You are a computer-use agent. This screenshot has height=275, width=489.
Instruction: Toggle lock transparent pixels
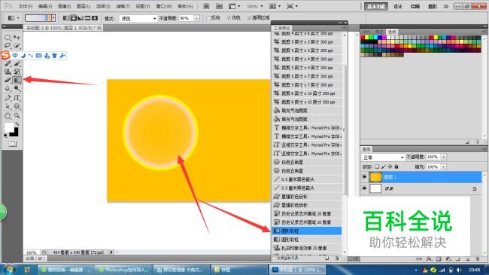point(377,167)
